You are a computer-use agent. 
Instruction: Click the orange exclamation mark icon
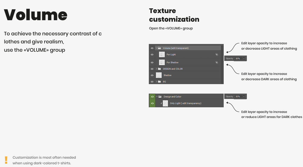pyautogui.click(x=6, y=160)
